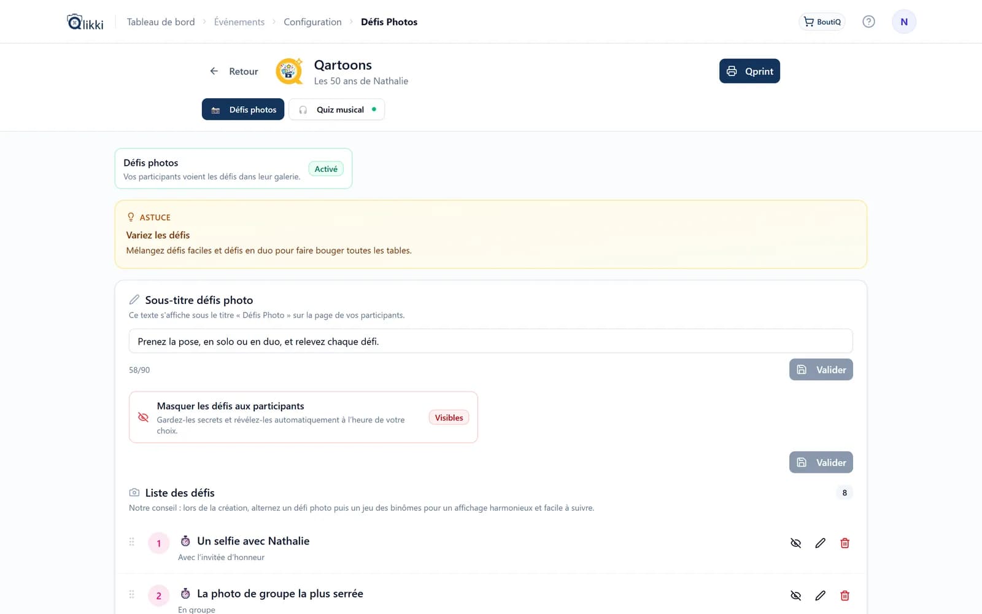The image size is (982, 614).
Task: Click the '58/90' character counter
Action: pyautogui.click(x=139, y=370)
